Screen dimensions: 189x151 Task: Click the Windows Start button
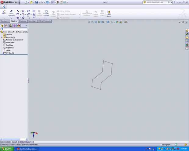[7, 149]
